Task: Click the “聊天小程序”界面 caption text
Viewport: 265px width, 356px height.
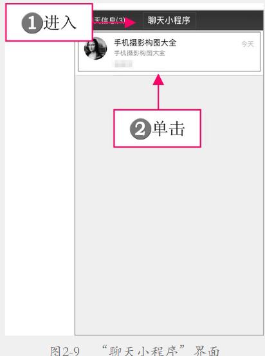Action: click(161, 351)
